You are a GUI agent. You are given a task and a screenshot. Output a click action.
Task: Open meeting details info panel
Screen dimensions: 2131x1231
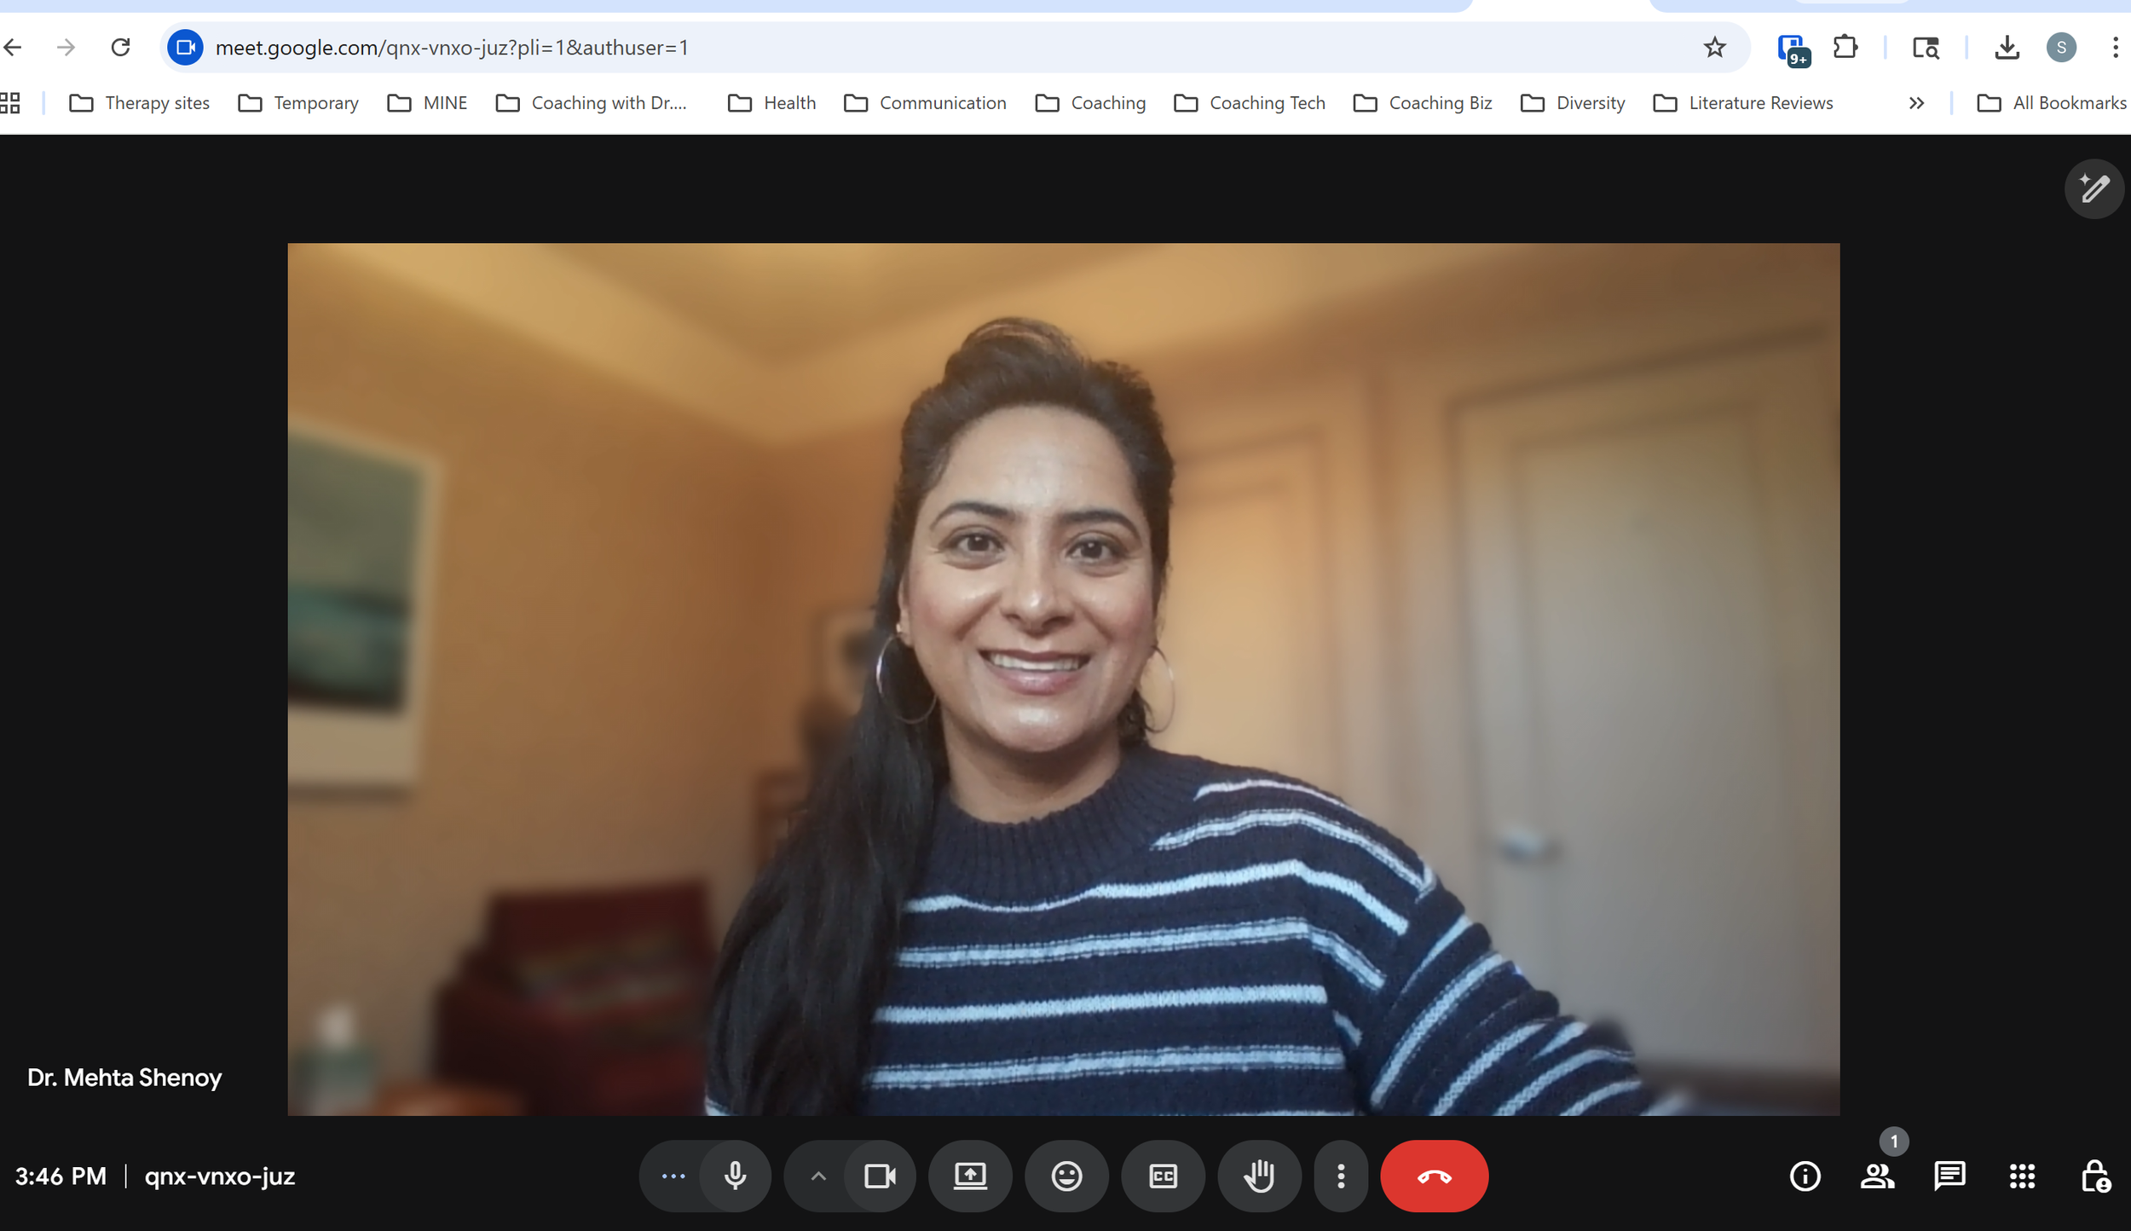[1805, 1176]
